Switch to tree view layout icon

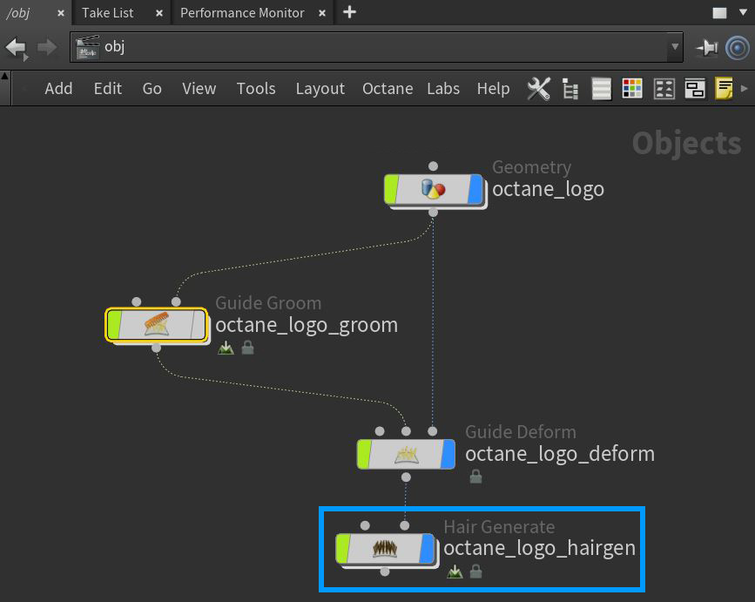coord(571,89)
